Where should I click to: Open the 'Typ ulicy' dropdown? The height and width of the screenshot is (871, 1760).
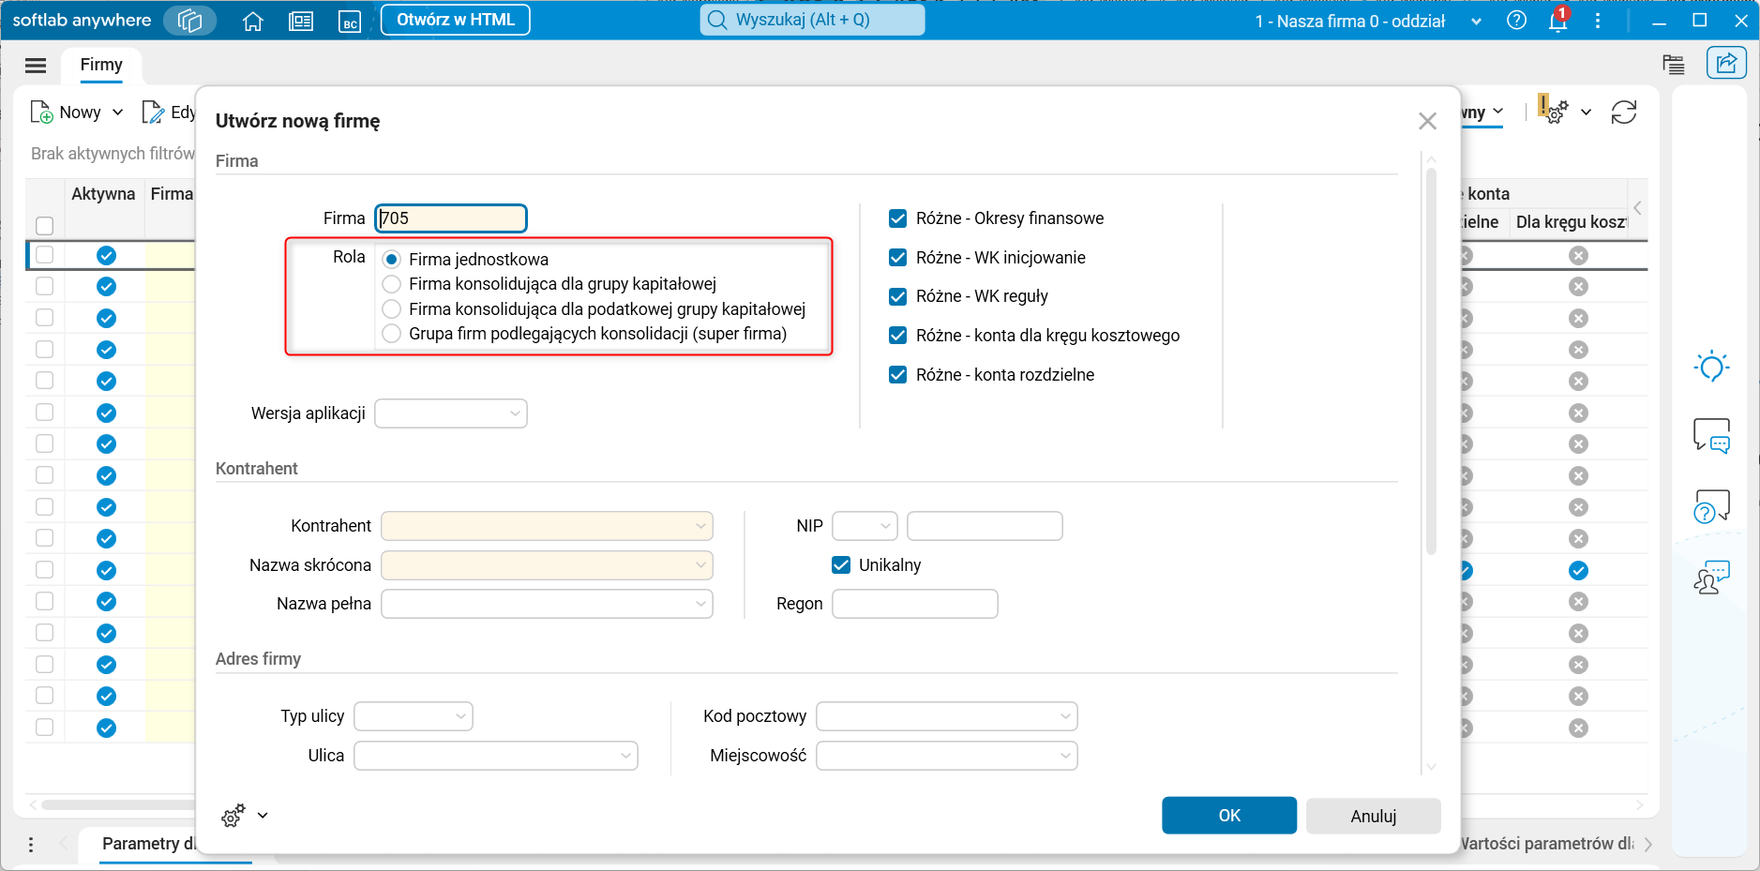(x=459, y=715)
